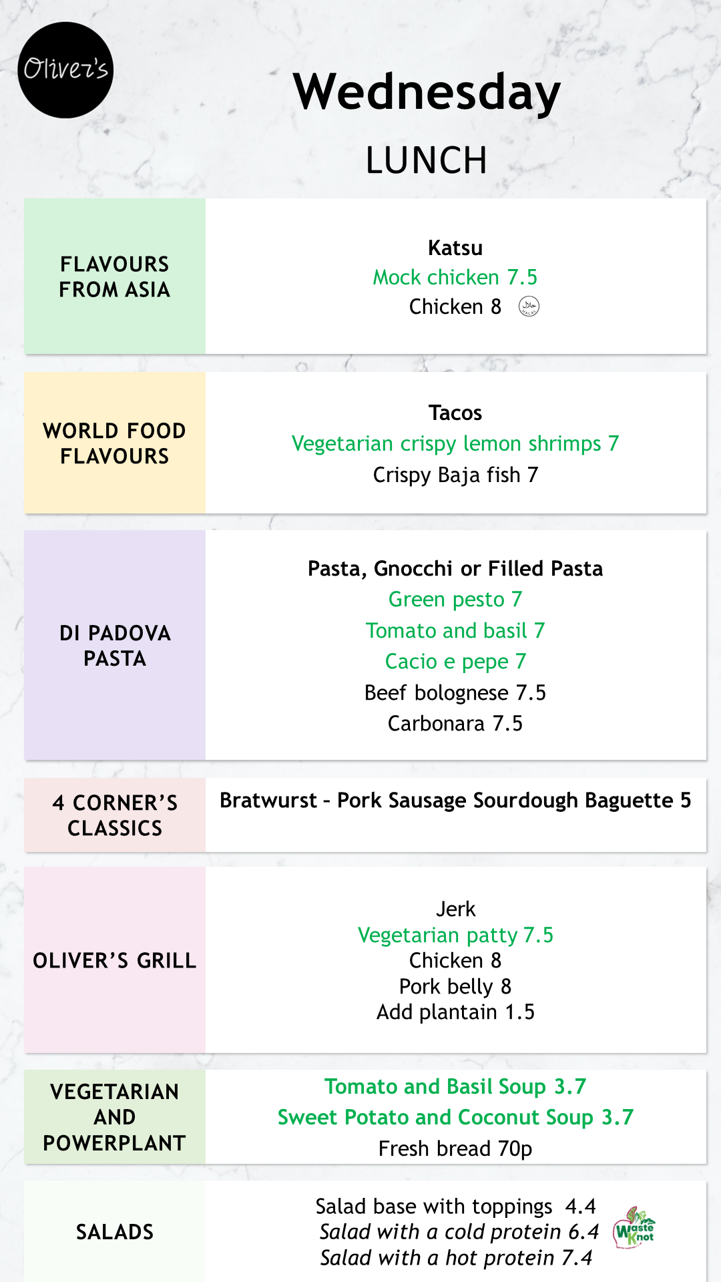Choose Vegetarian patty 7.5 jerk option
The width and height of the screenshot is (721, 1282).
(455, 935)
